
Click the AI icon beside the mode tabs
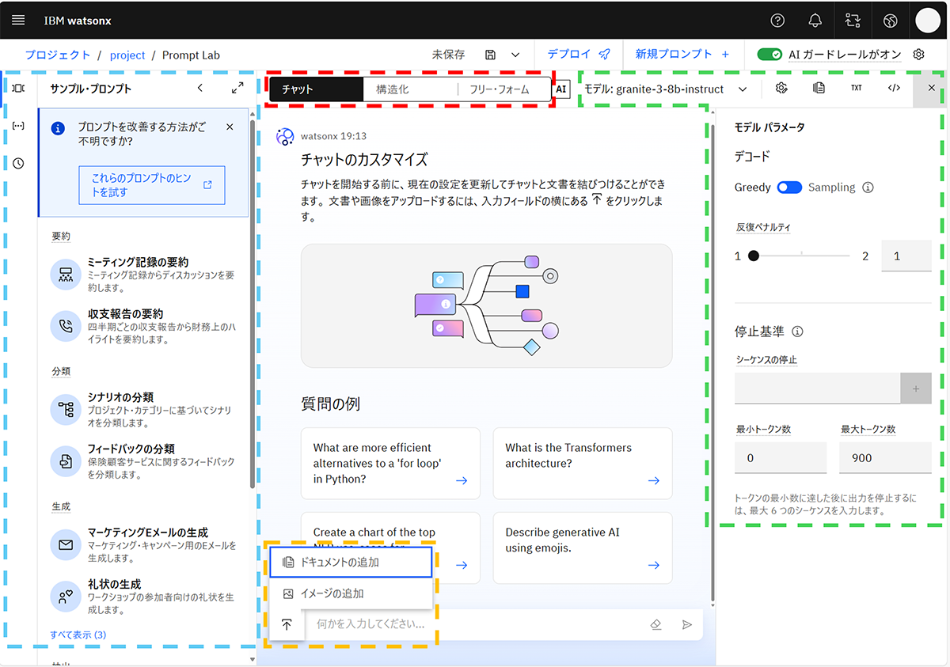[561, 89]
